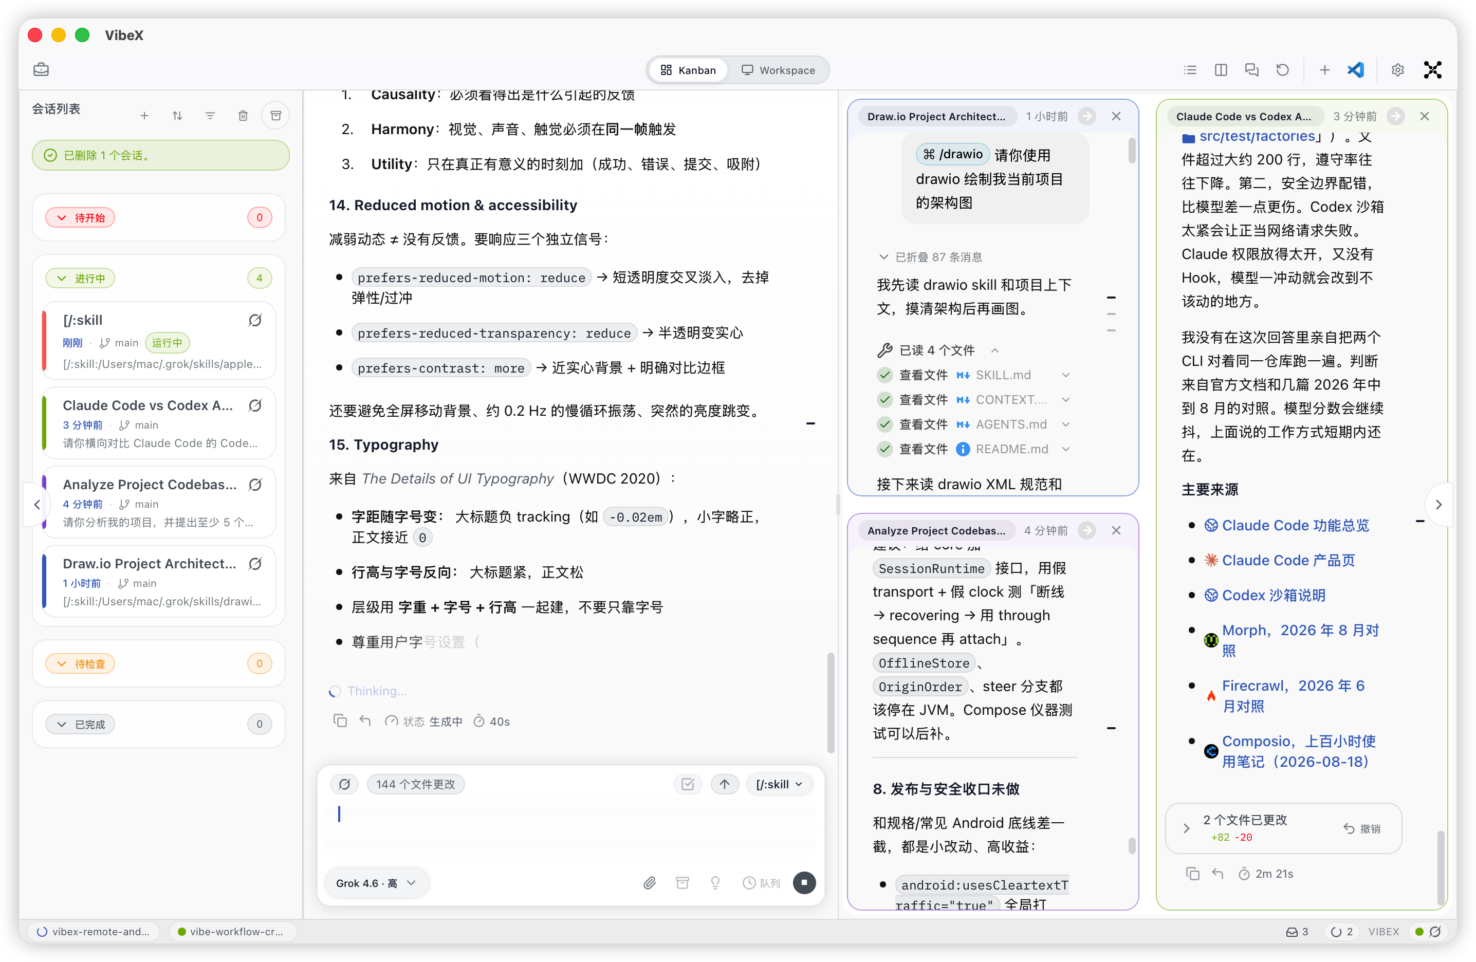Toggle sync icon on Analyze Project Codebase card

(255, 485)
